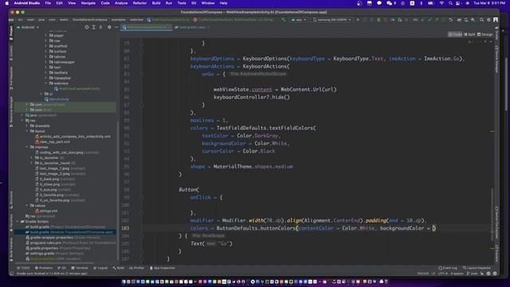Hide Project panel minus icon

tap(116, 27)
